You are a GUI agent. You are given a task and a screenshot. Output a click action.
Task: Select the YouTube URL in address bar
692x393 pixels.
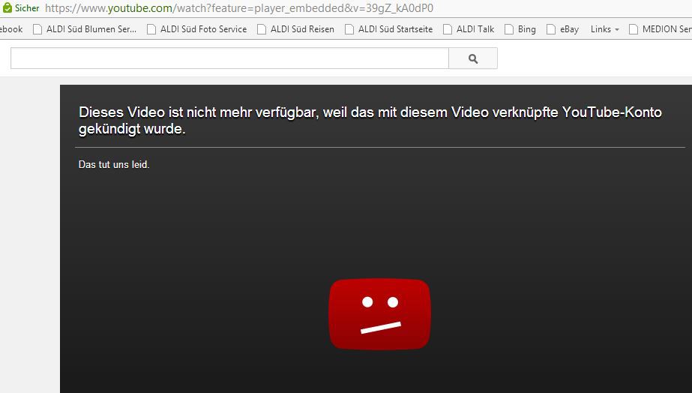(x=238, y=8)
